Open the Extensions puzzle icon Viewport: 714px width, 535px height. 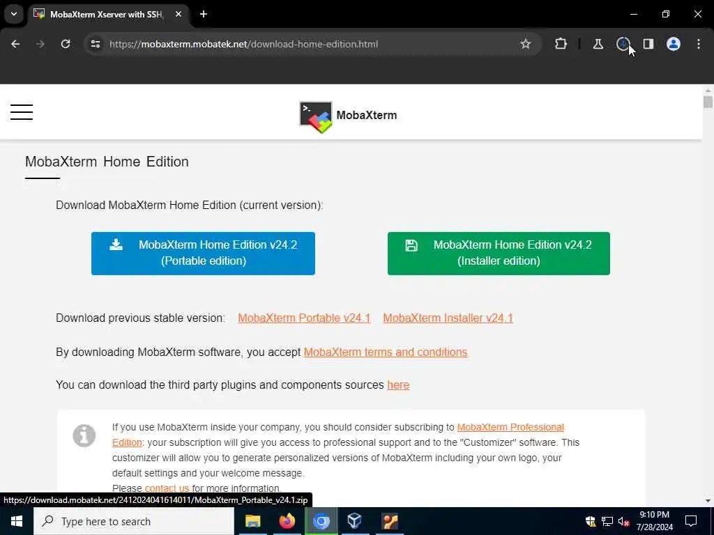click(x=561, y=44)
